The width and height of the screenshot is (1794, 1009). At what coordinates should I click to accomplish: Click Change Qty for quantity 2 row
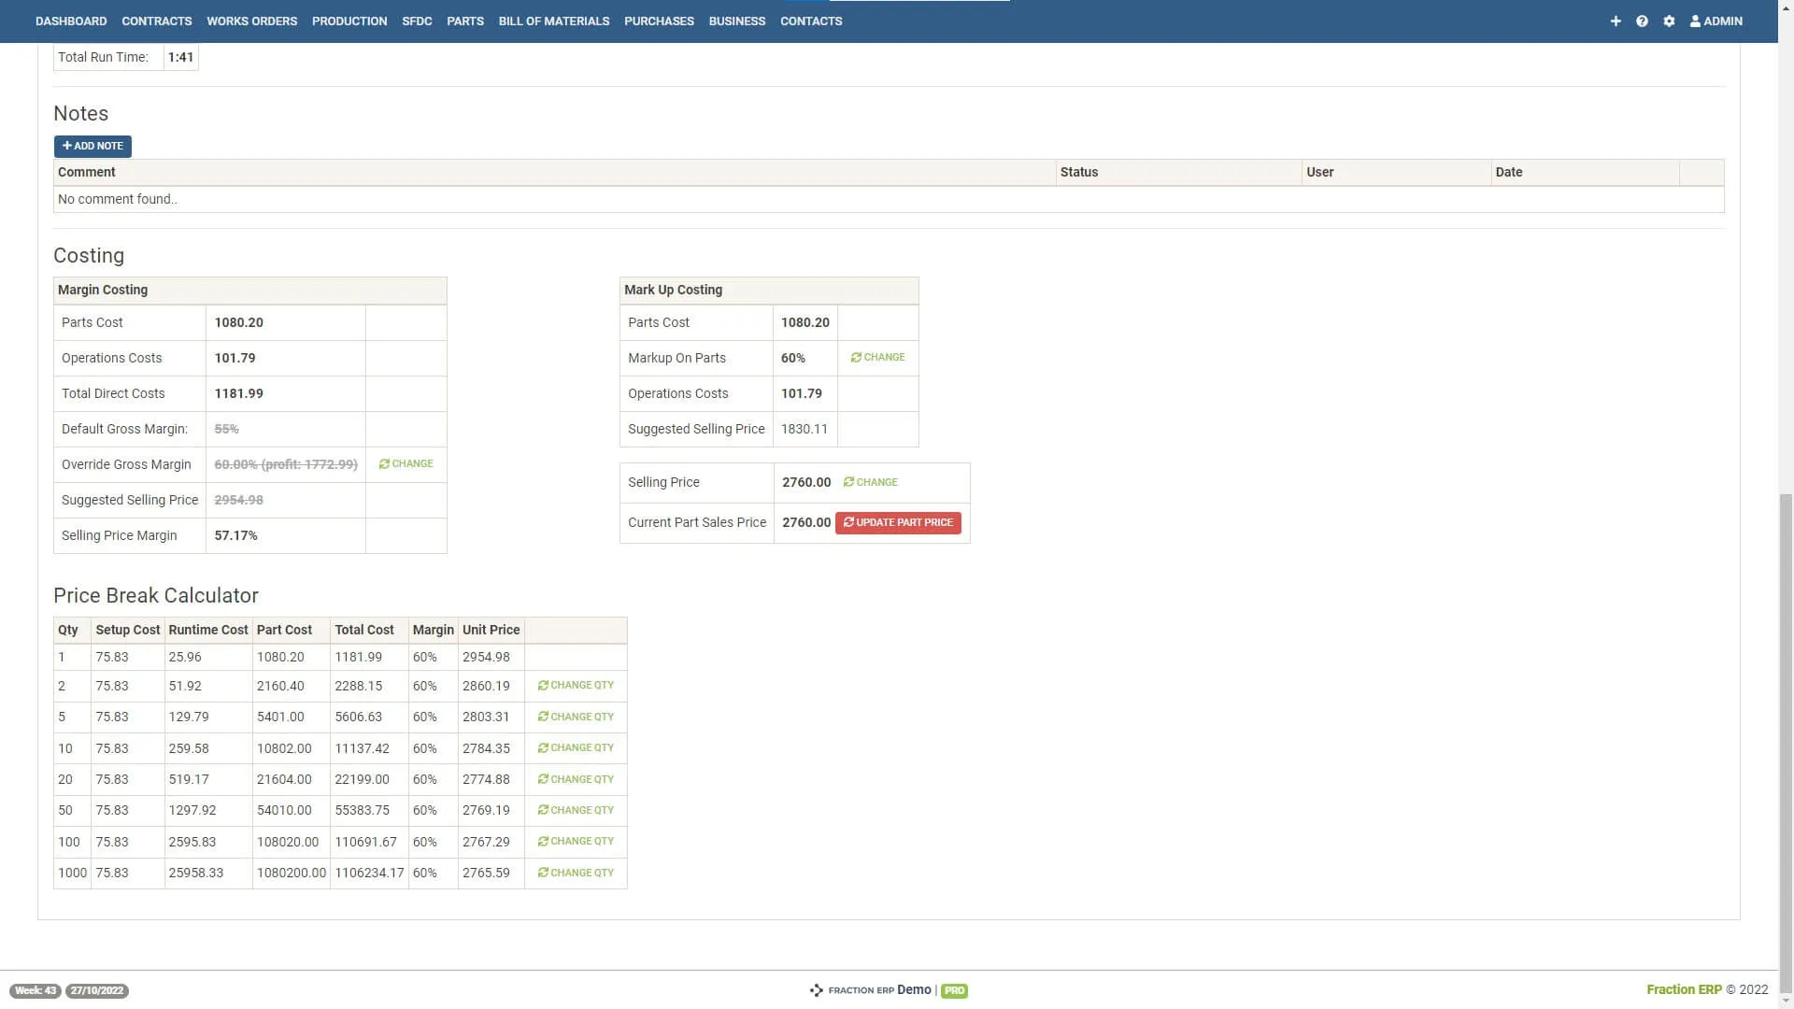click(x=576, y=686)
